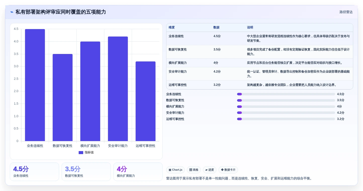Click the 业务连续性 x-axis label
Screen dimensions: 363x191
pos(35,146)
